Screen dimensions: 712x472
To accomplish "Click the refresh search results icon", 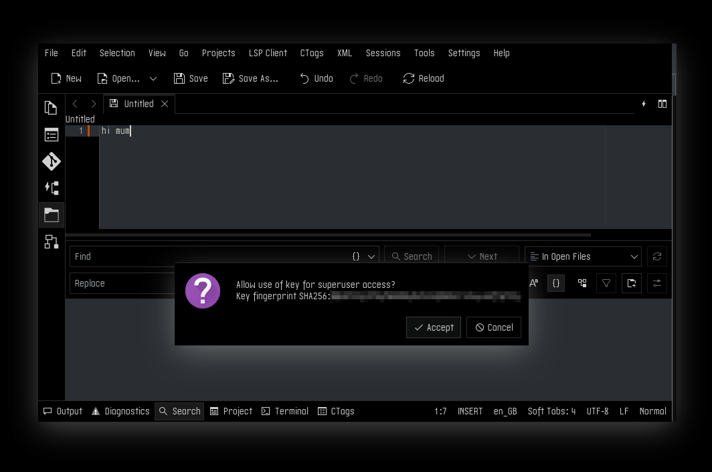I will pos(656,256).
